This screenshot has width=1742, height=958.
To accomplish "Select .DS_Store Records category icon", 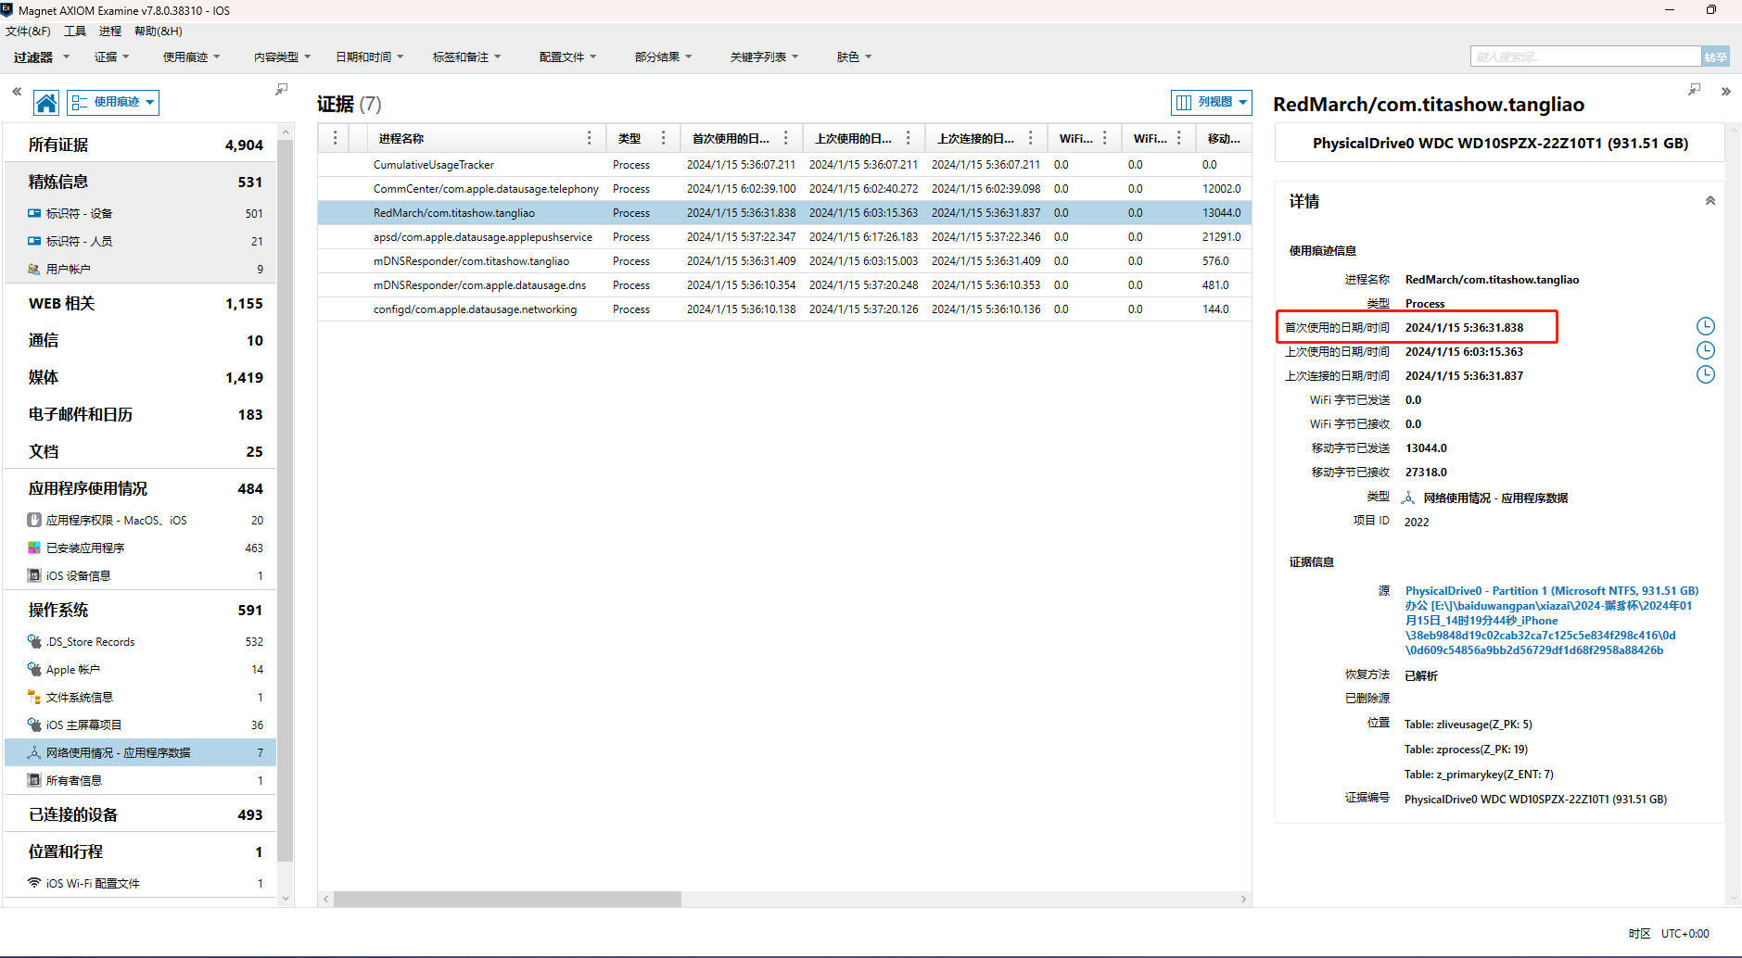I will [34, 641].
